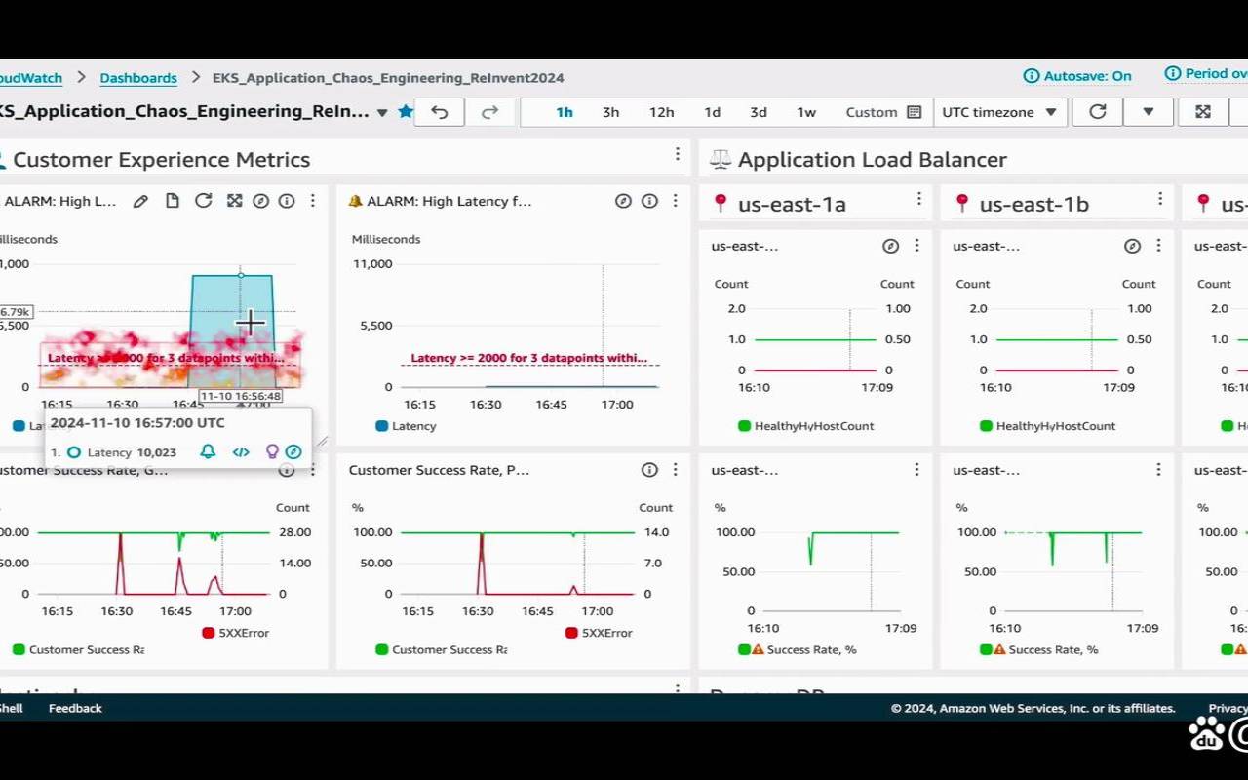The image size is (1248, 780).
Task: Toggle the 5XXError series in second success rate chart
Action: [x=571, y=633]
